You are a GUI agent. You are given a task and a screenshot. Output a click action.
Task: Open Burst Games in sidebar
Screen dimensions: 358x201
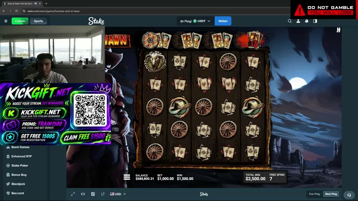click(x=20, y=147)
